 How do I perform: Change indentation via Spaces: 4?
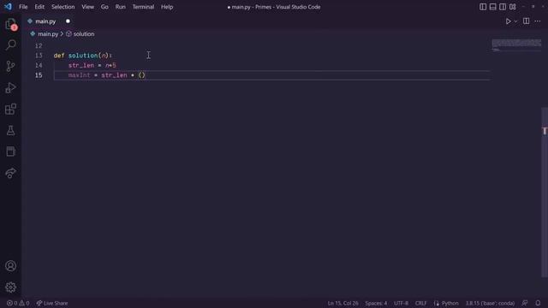click(x=376, y=303)
